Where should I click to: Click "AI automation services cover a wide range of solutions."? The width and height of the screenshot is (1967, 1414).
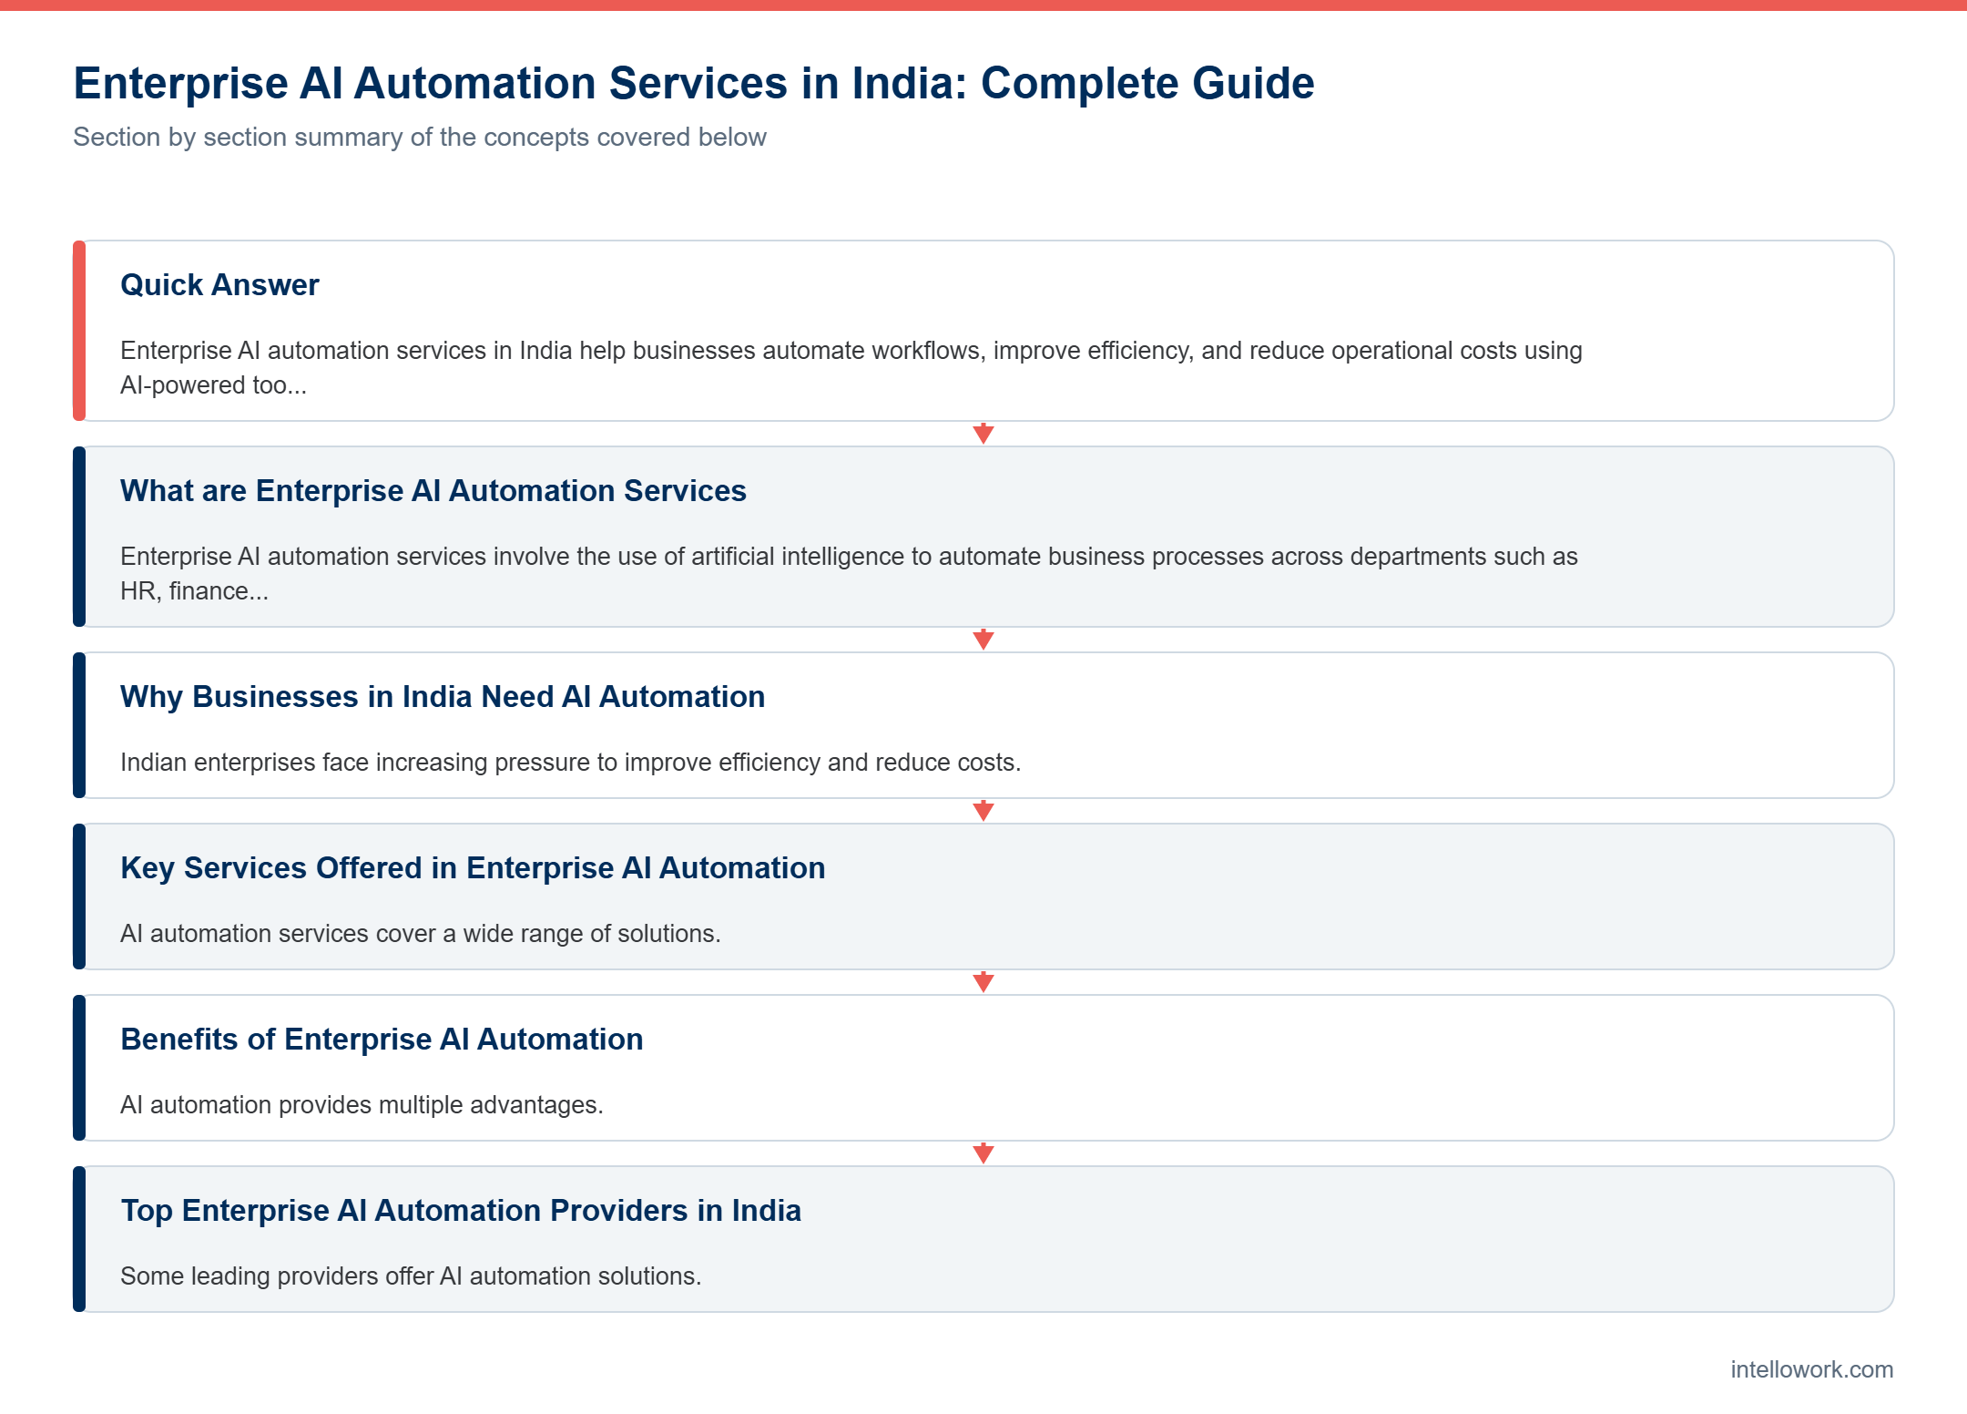[421, 933]
